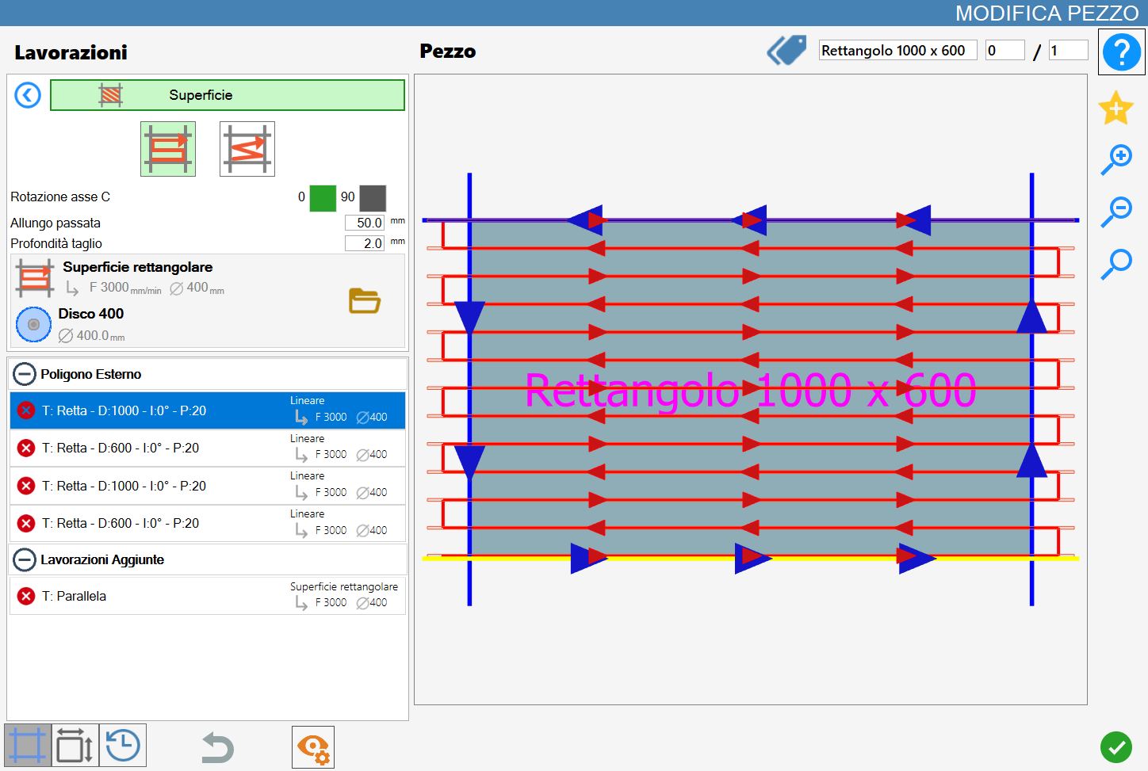Open the history clock tab
Image resolution: width=1148 pixels, height=771 pixels.
tap(123, 746)
